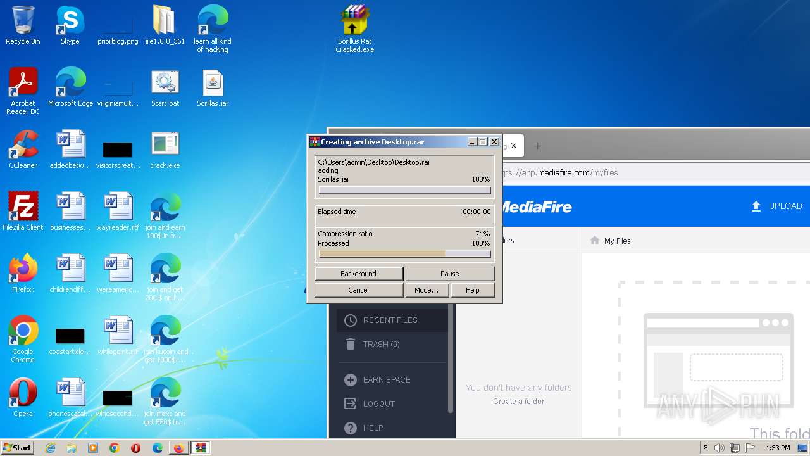
Task: Click the MediaFire logo
Action: [x=537, y=206]
